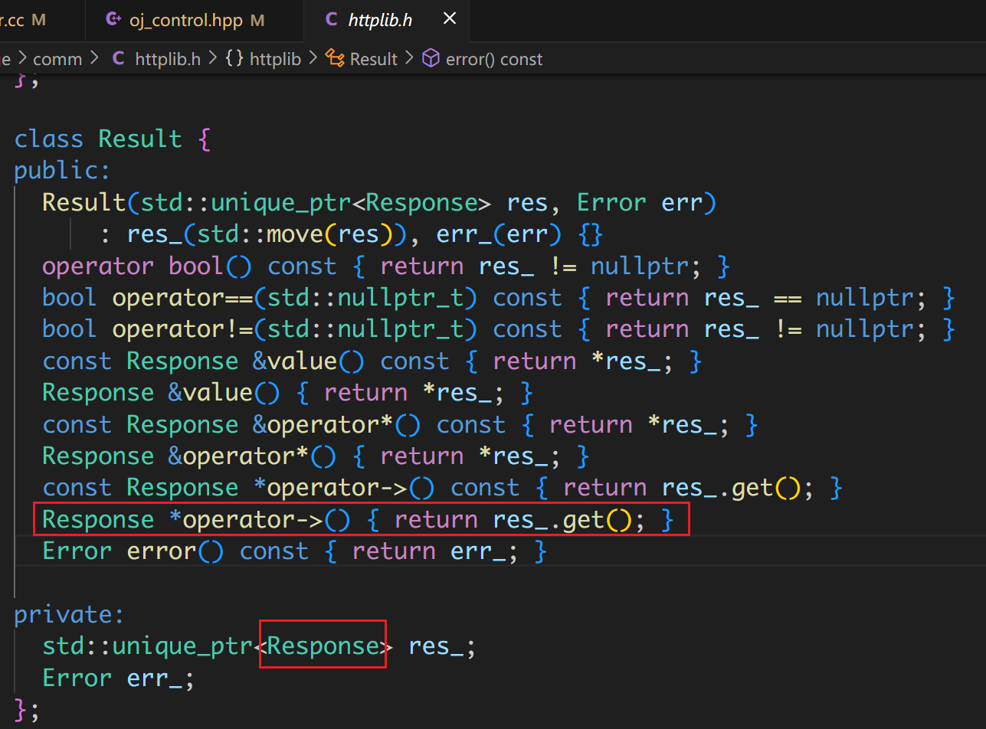Viewport: 986px width, 729px height.
Task: Open the comm folder breadcrumb dropdown
Action: coord(57,59)
